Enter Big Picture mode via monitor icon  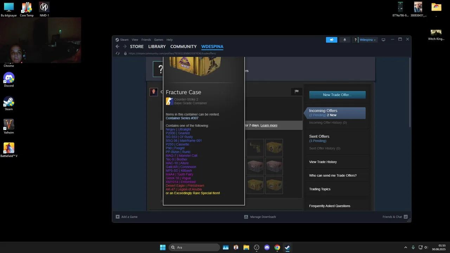[x=384, y=40]
